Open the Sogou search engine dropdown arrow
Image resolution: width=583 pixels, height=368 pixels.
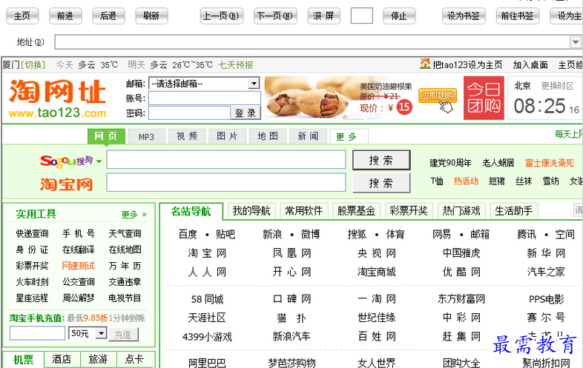click(99, 161)
